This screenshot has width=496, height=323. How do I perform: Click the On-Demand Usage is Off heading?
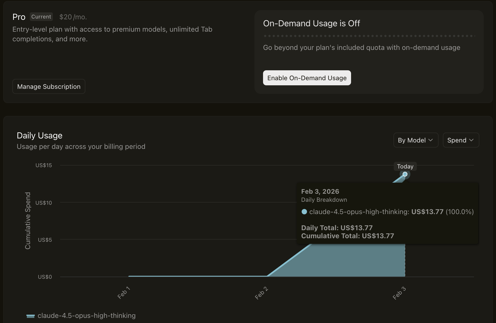(311, 23)
